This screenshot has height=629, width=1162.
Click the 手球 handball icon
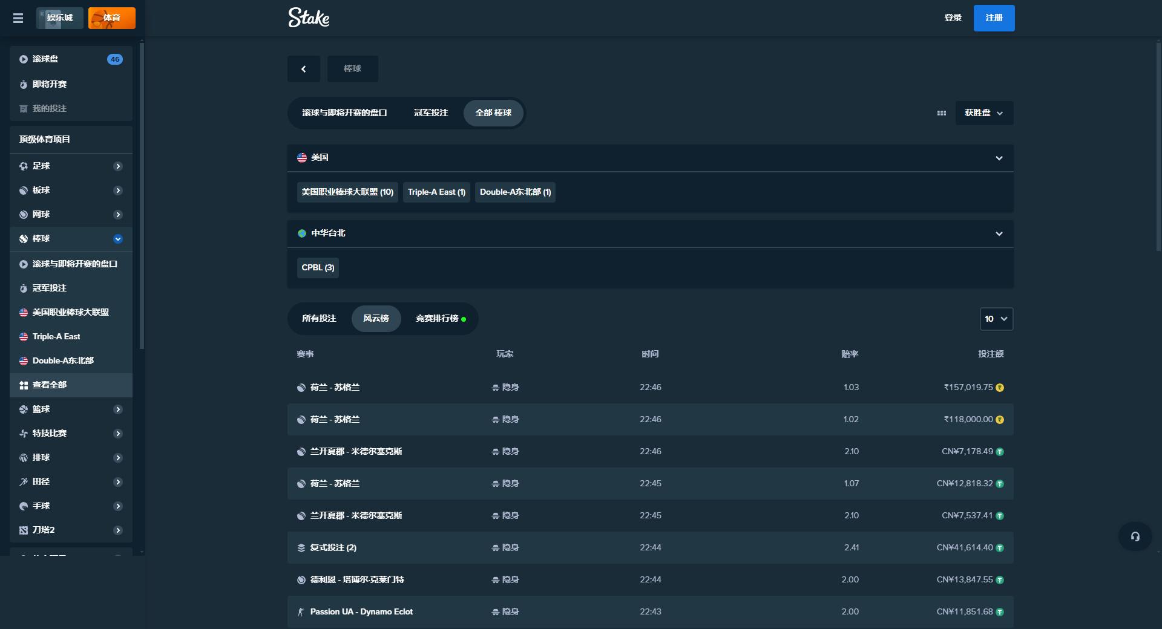23,506
